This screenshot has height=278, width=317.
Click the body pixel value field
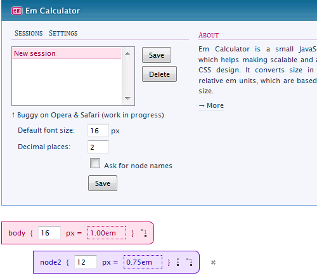[x=49, y=233]
